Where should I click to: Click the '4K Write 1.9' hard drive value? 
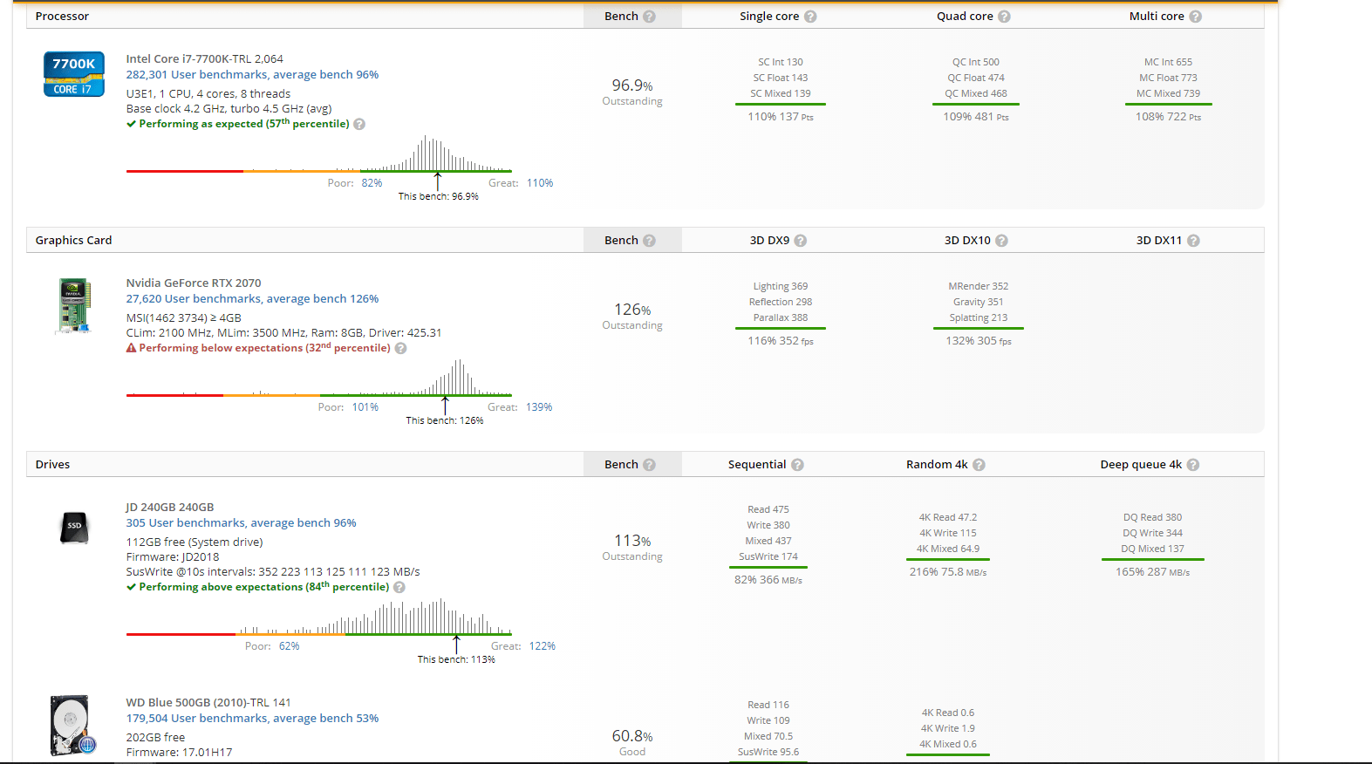tap(948, 729)
